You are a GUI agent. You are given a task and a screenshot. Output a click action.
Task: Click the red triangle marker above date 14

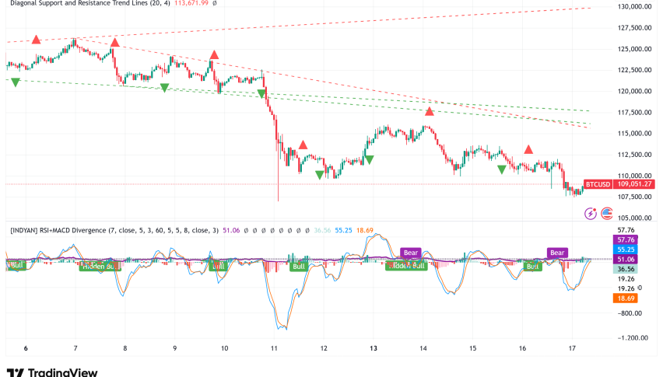click(x=429, y=112)
